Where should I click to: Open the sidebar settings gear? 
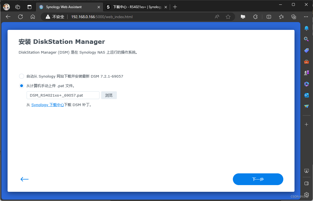coord(306,194)
